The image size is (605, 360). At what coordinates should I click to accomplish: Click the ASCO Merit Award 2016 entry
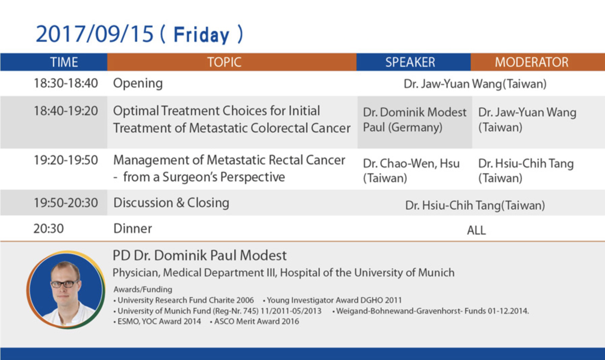coord(254,321)
